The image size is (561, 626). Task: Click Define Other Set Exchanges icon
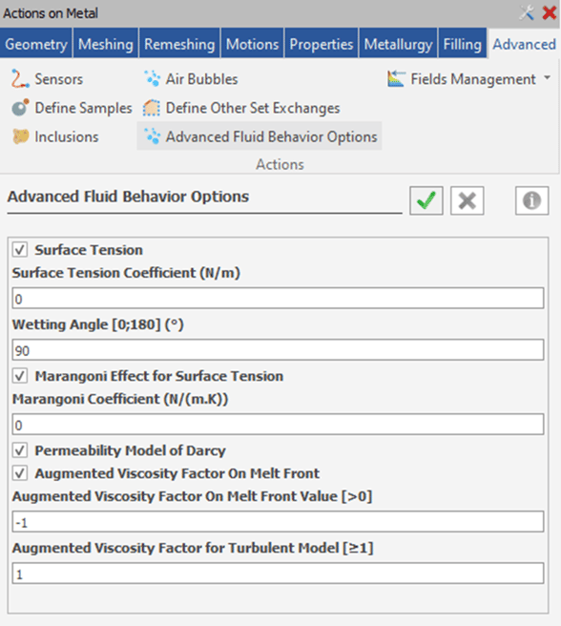(x=152, y=108)
